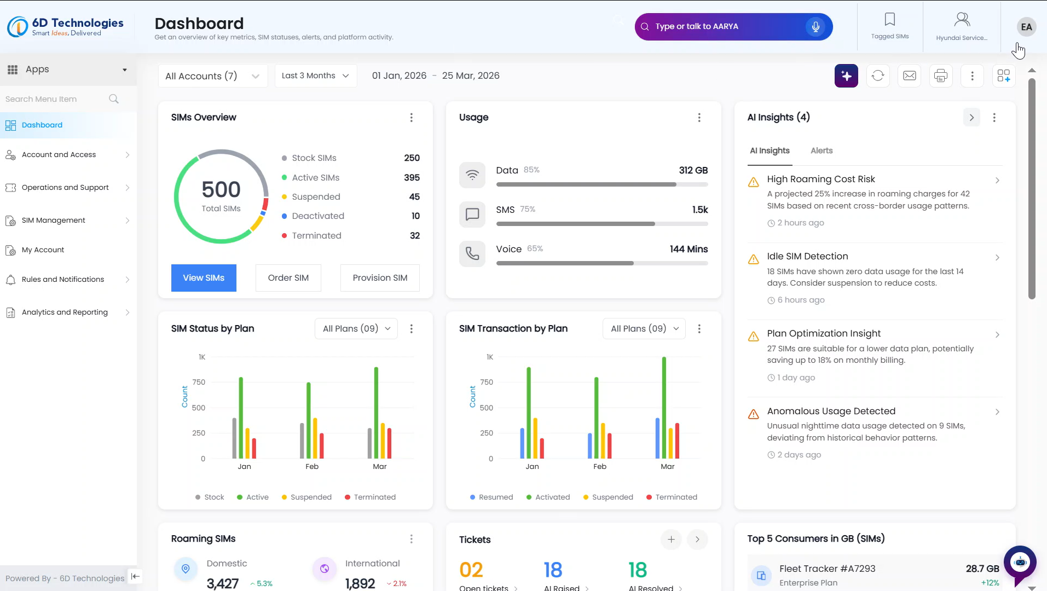Click the Provision SIM button
This screenshot has width=1047, height=591.
pos(380,278)
